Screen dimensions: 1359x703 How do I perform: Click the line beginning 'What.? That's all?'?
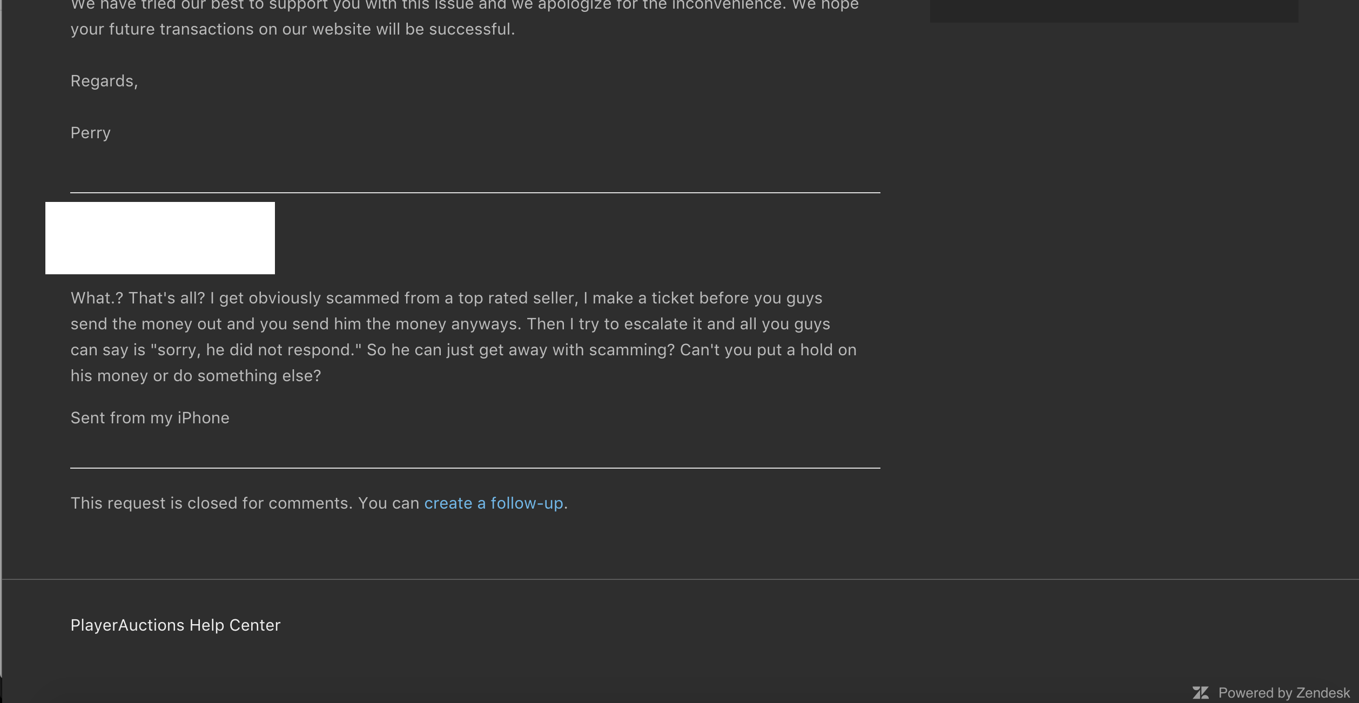click(447, 298)
